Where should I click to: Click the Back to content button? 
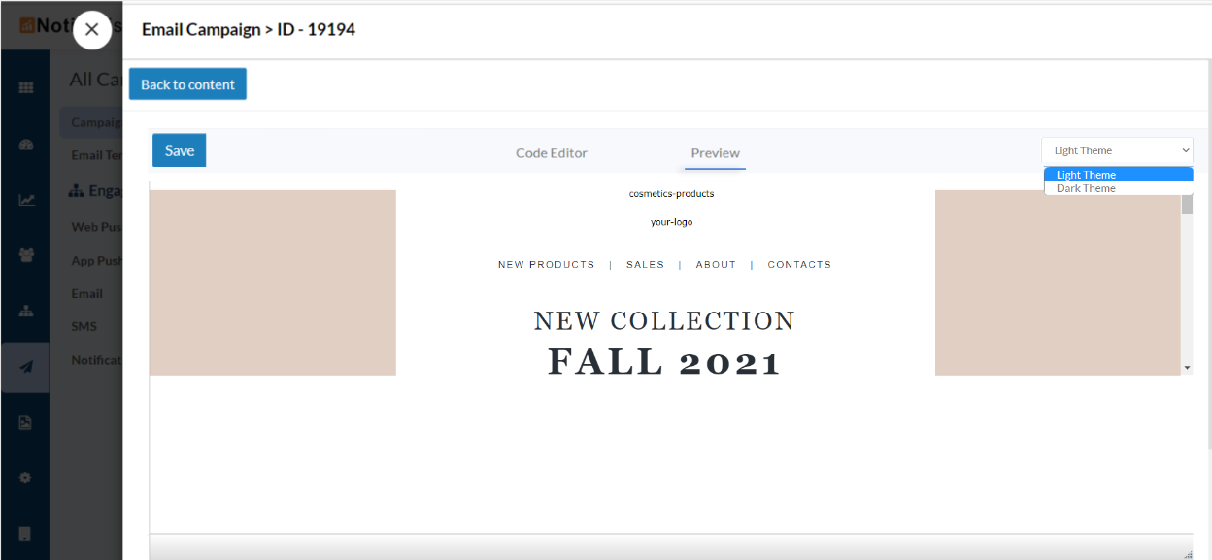(187, 84)
